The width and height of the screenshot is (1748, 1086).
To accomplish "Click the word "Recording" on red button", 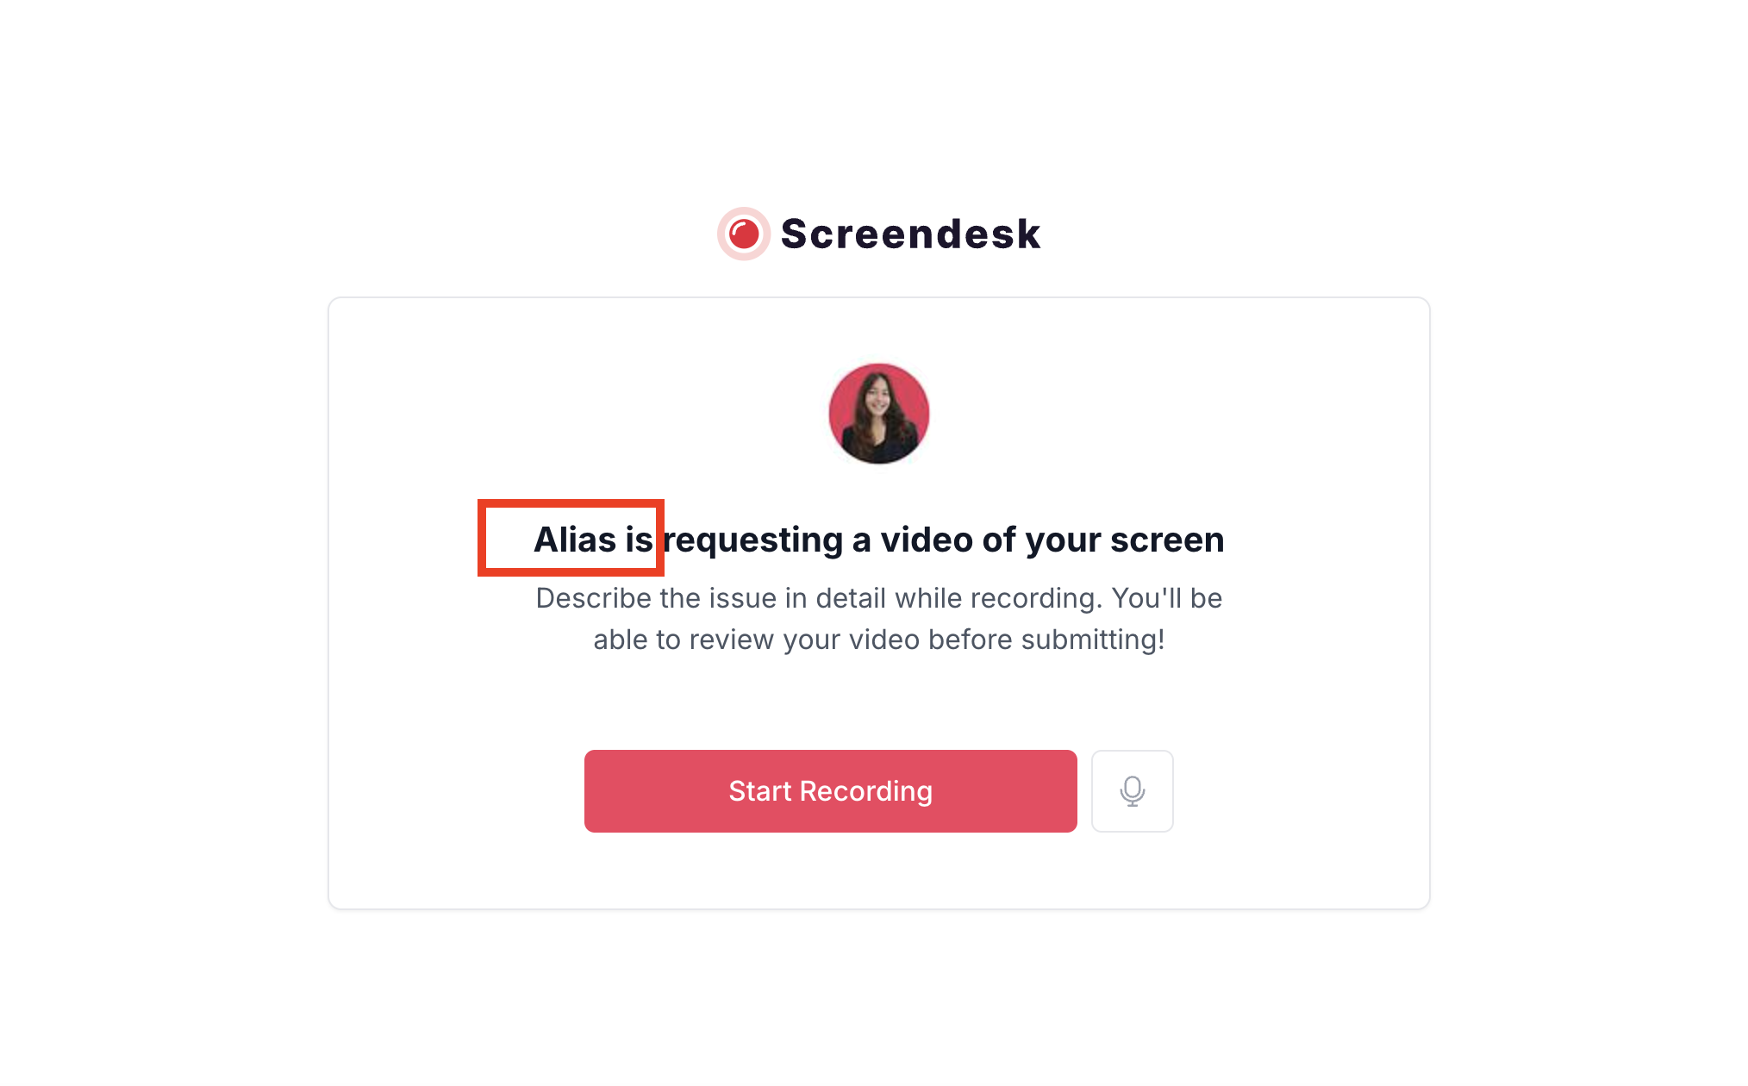I will (x=866, y=791).
